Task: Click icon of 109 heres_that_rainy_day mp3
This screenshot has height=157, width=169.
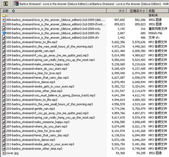Action: tap(4, 77)
